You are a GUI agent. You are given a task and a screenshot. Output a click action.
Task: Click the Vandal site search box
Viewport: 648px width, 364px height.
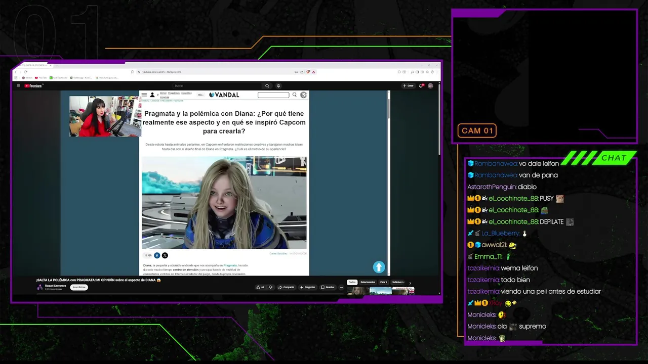(273, 95)
